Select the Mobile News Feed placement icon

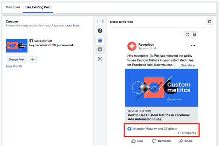(100, 40)
